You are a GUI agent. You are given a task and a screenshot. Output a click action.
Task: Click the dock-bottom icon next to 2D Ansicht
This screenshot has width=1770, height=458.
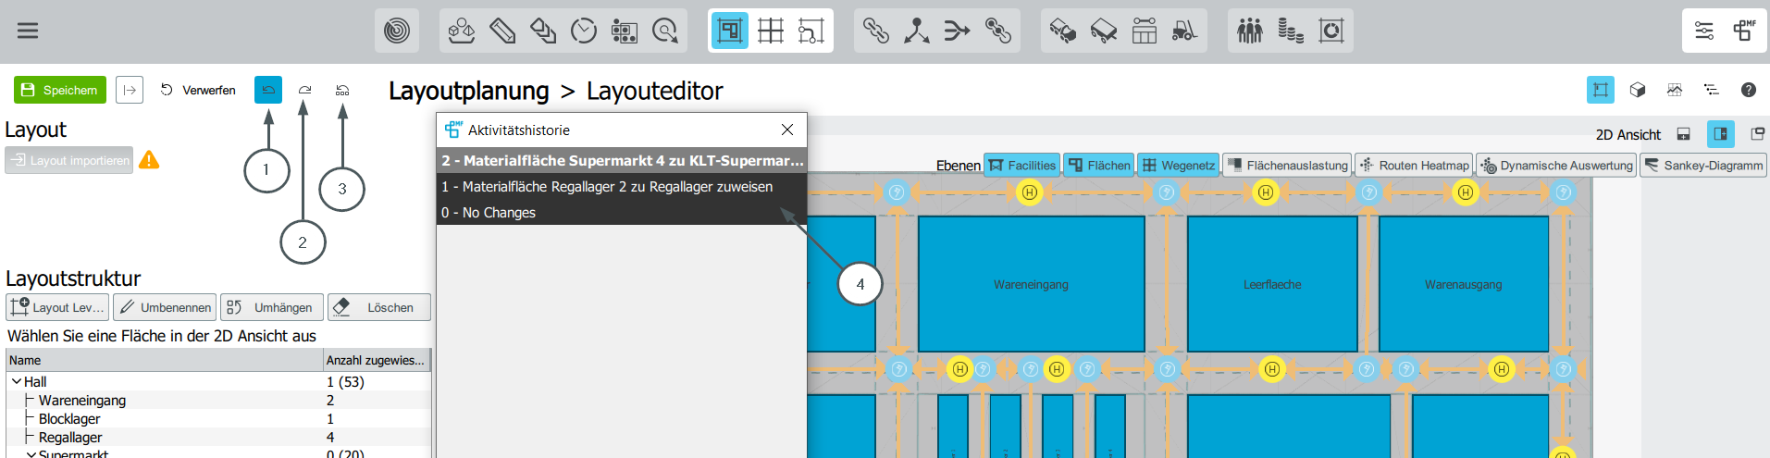pyautogui.click(x=1684, y=134)
